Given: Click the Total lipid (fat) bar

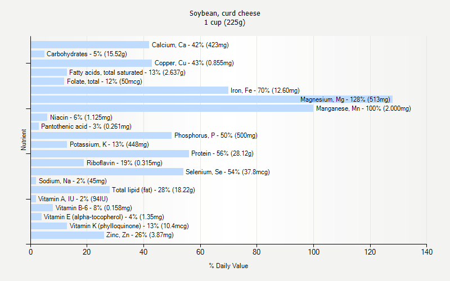Looking at the screenshot, I should click(x=70, y=190).
